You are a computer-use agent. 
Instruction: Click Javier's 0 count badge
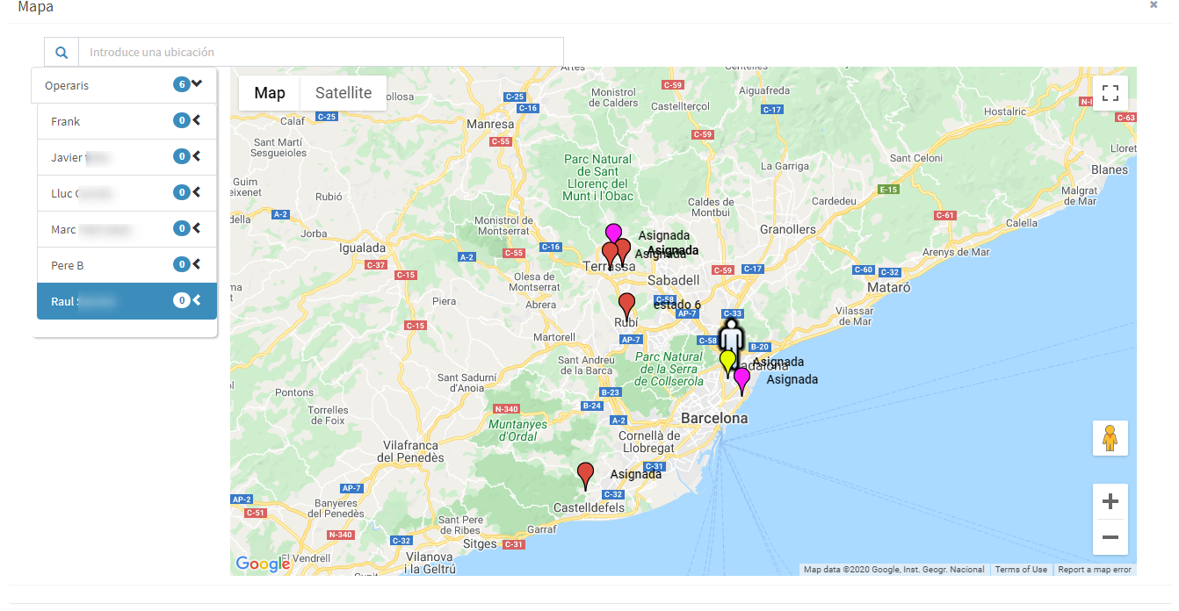point(182,156)
